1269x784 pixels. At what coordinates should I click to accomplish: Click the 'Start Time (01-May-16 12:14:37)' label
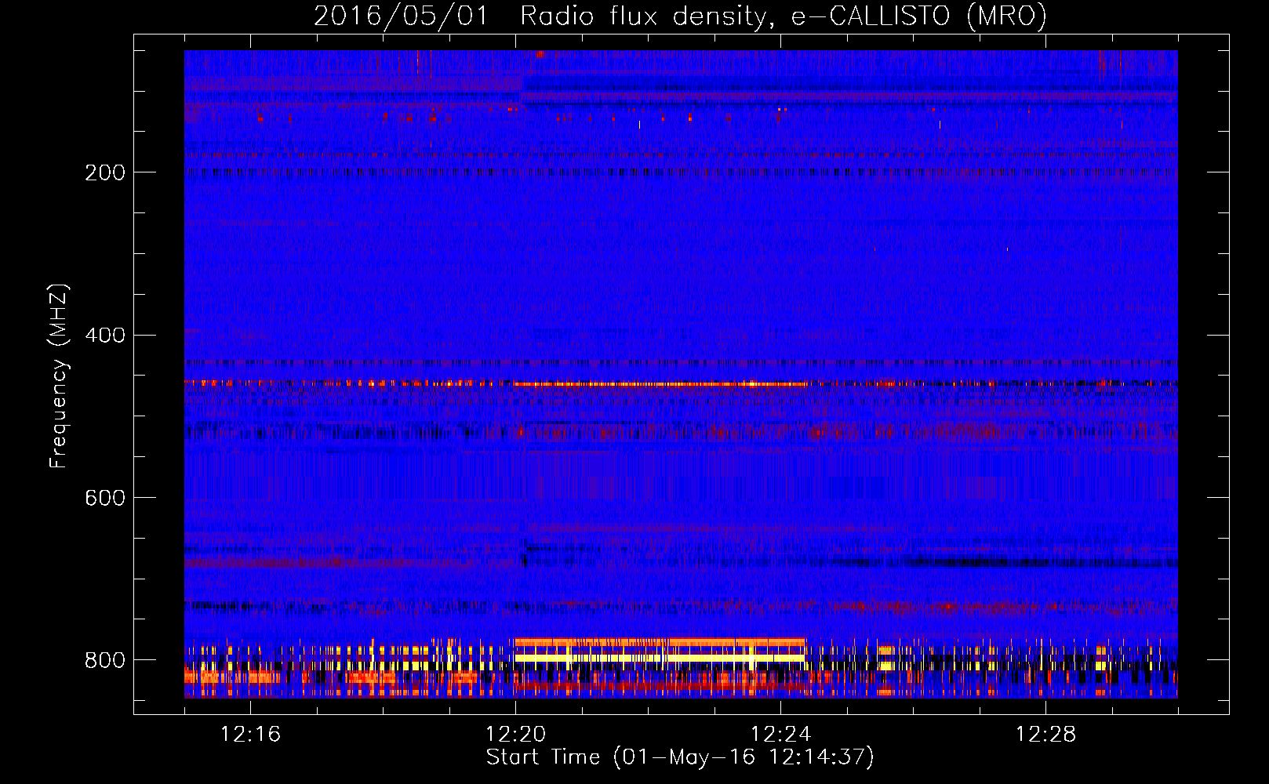(680, 757)
